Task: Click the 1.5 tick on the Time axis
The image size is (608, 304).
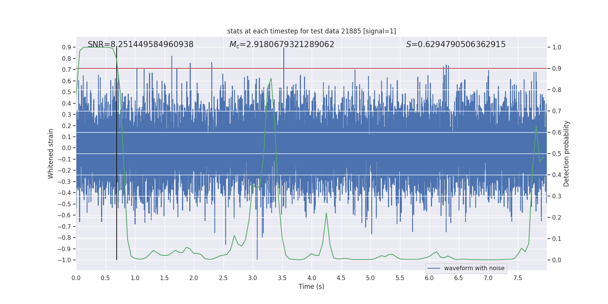Action: coord(164,278)
